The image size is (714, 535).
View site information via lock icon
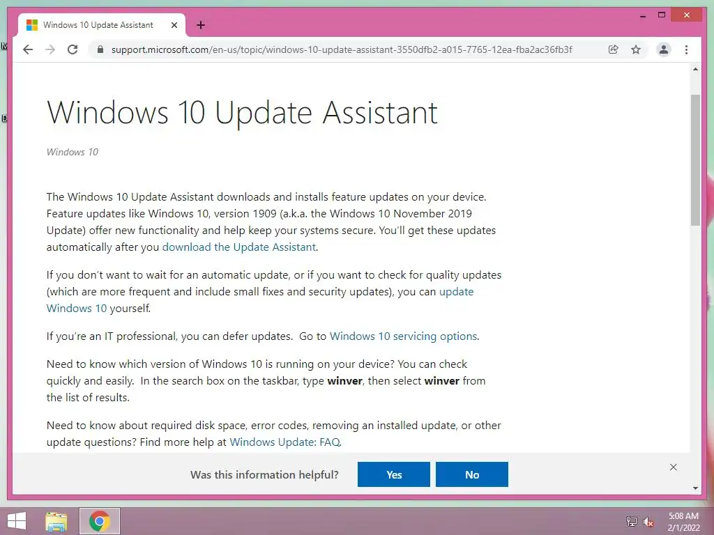point(100,49)
